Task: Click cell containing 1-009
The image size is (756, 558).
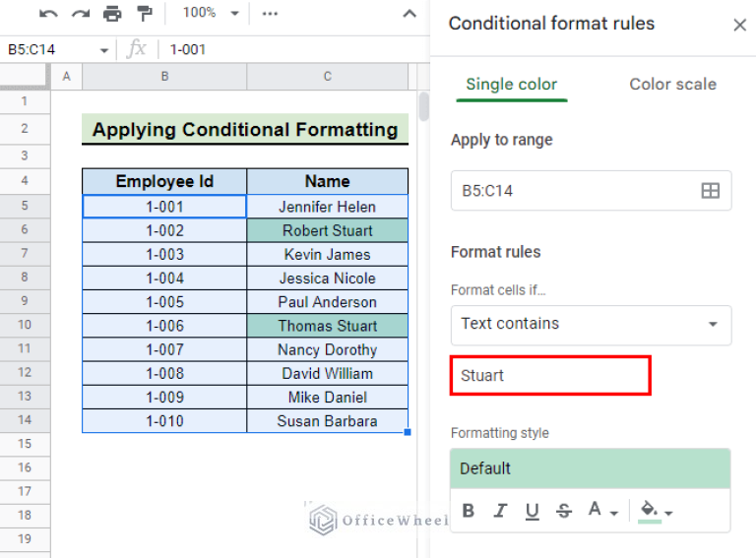Action: 164,397
